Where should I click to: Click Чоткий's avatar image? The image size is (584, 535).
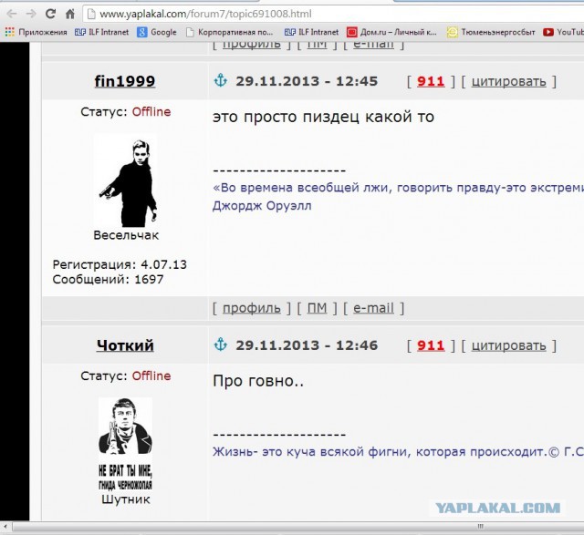pos(126,445)
